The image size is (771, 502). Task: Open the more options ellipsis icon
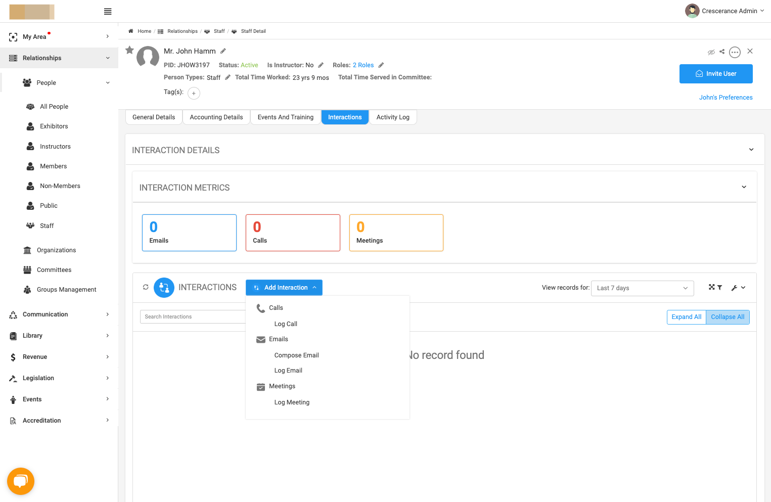point(735,52)
